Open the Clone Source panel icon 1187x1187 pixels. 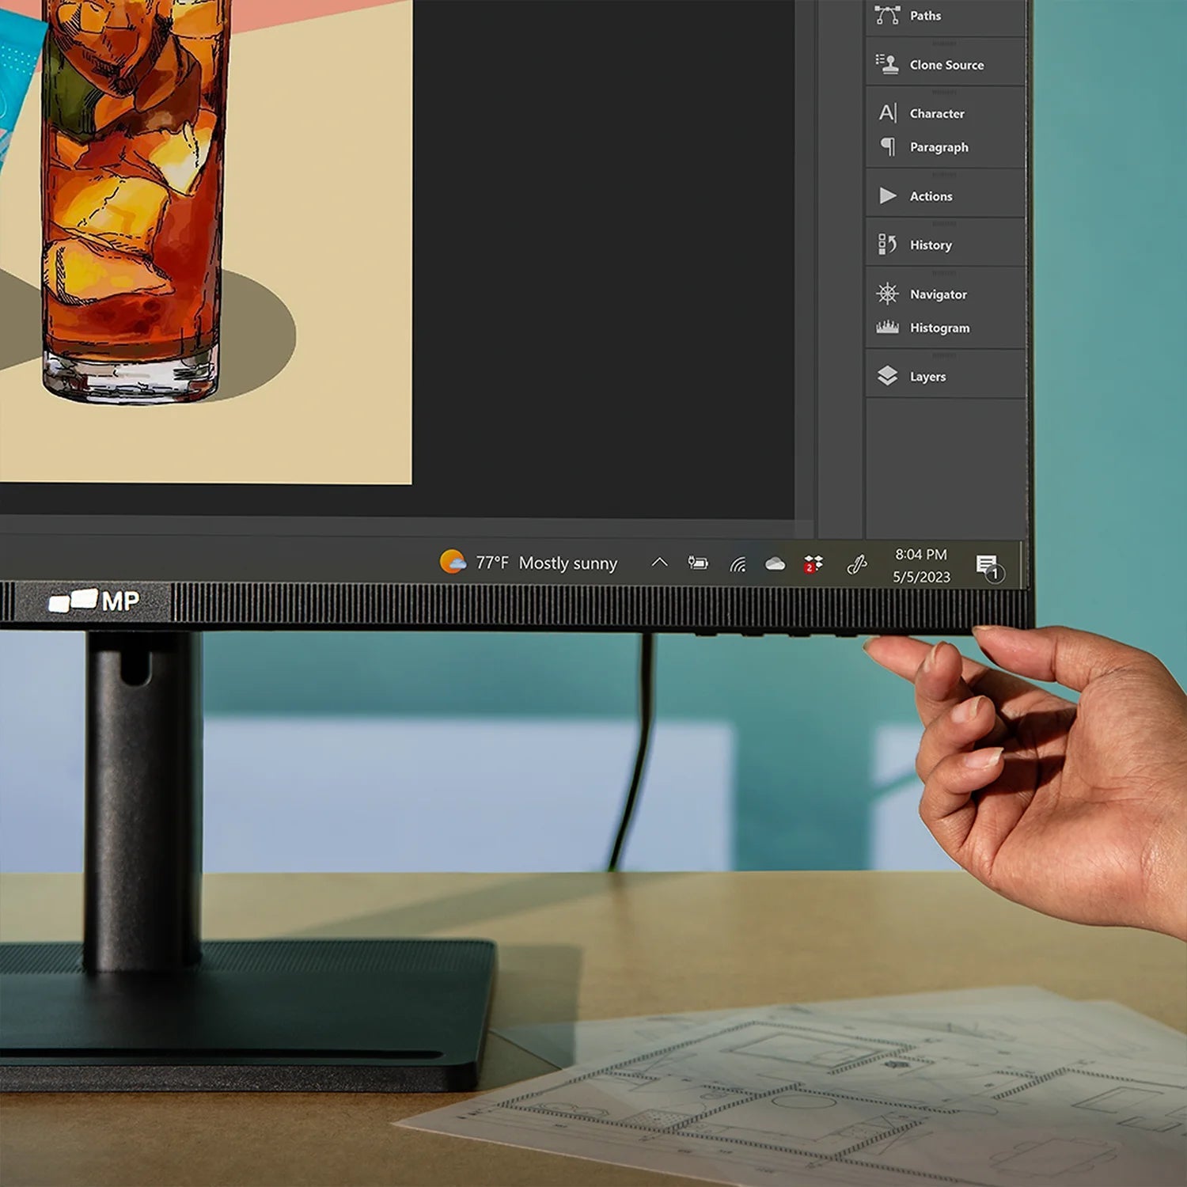[887, 64]
